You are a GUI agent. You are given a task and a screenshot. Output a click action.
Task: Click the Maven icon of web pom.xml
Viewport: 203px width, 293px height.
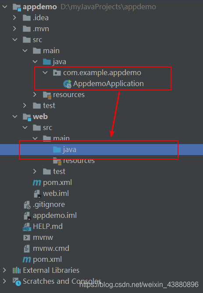(37, 183)
